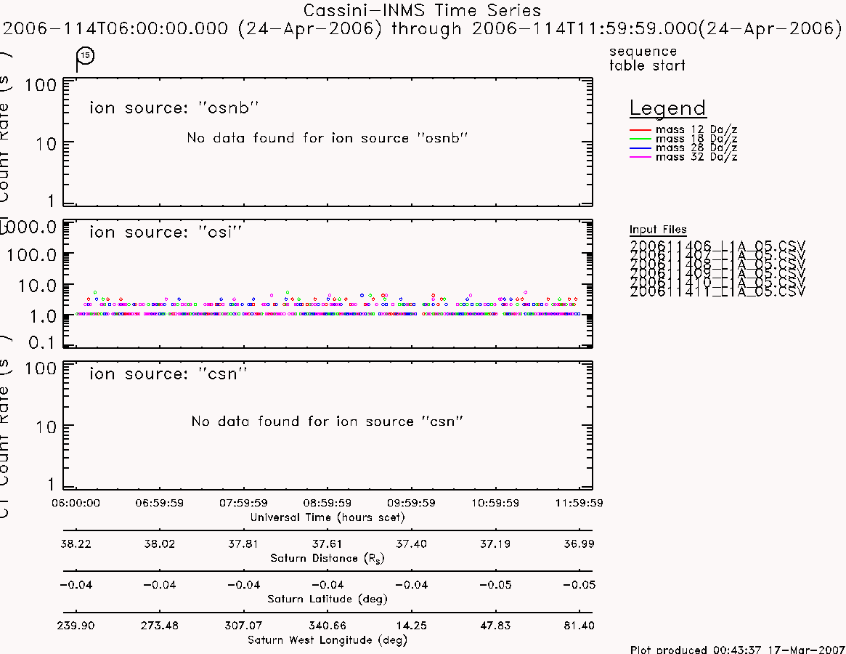The height and width of the screenshot is (654, 846).
Task: Click the Saturn distance value 37.81
Action: click(x=243, y=544)
